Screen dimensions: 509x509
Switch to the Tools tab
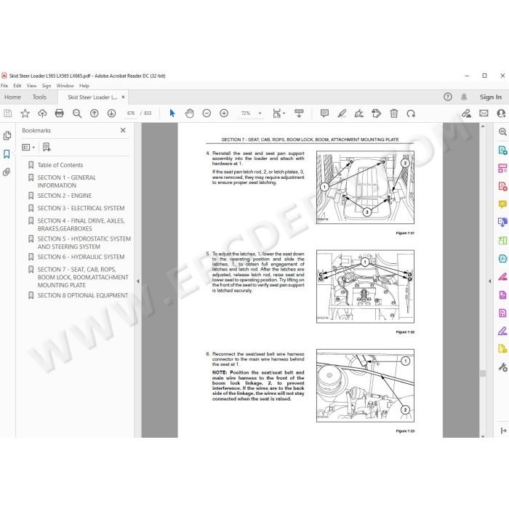point(39,97)
